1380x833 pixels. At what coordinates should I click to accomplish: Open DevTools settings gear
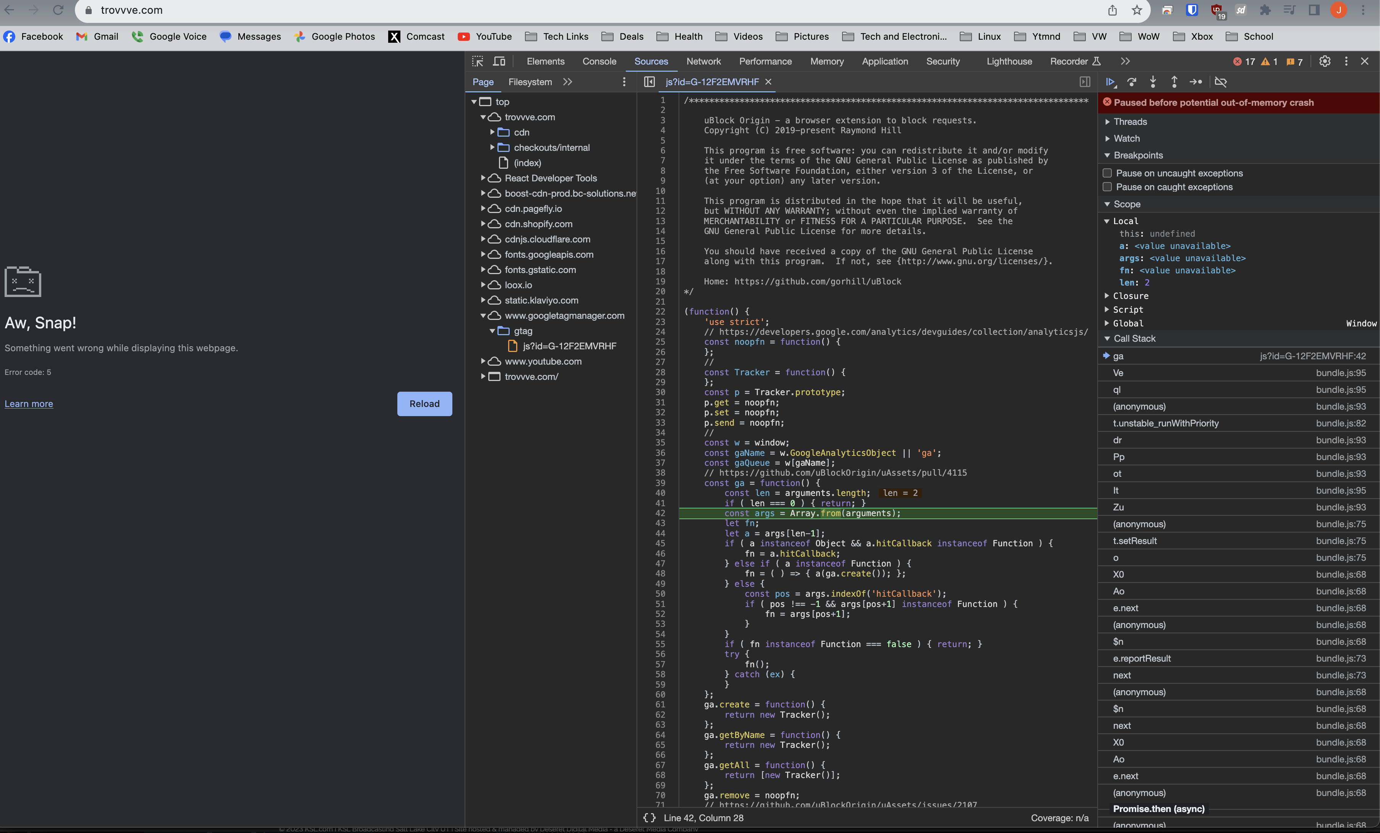pos(1325,61)
